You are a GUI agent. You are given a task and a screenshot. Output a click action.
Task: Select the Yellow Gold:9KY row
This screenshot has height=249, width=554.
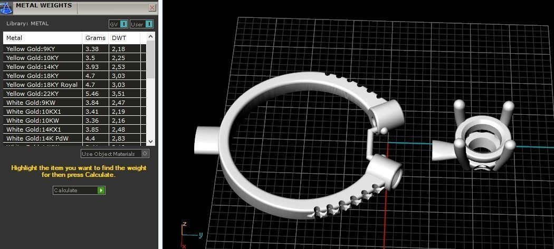74,49
